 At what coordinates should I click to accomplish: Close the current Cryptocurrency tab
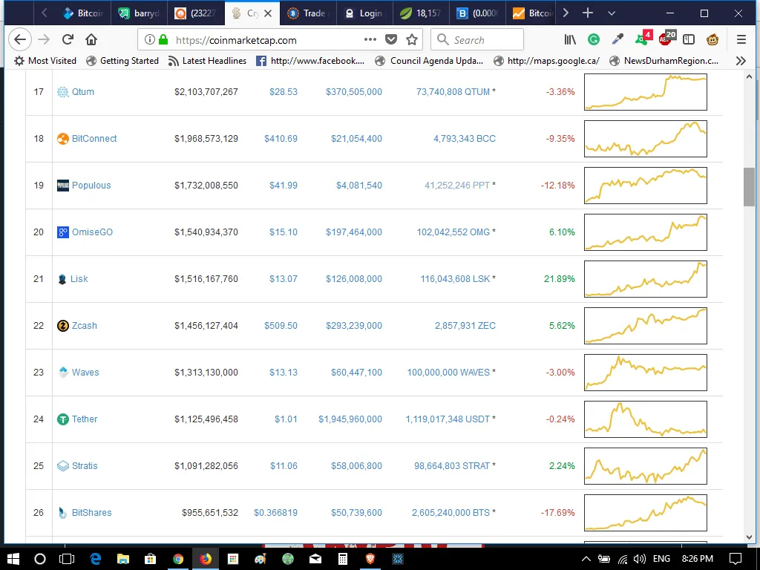coord(267,13)
